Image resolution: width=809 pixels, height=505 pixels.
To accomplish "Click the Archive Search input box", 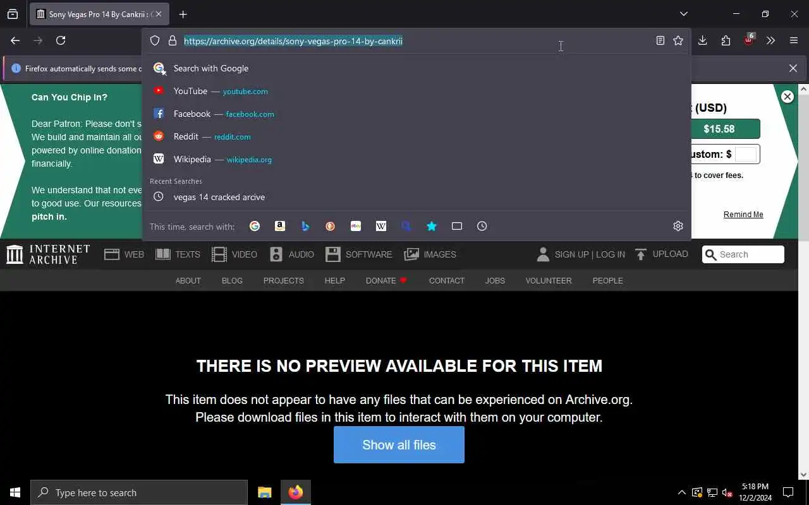I will point(743,254).
